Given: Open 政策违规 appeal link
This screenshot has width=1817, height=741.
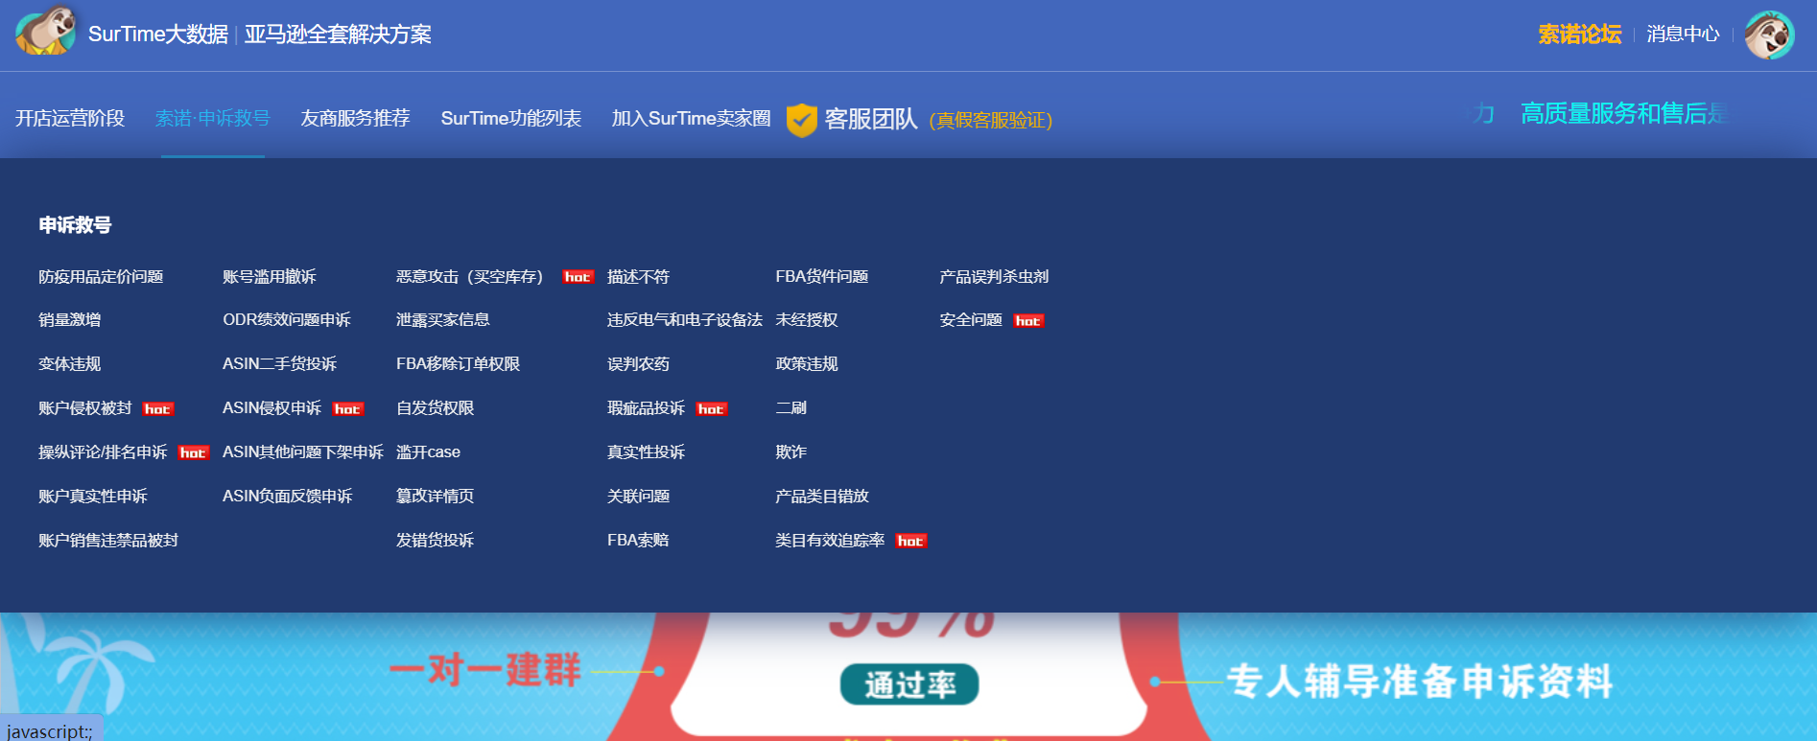Looking at the screenshot, I should pyautogui.click(x=807, y=364).
